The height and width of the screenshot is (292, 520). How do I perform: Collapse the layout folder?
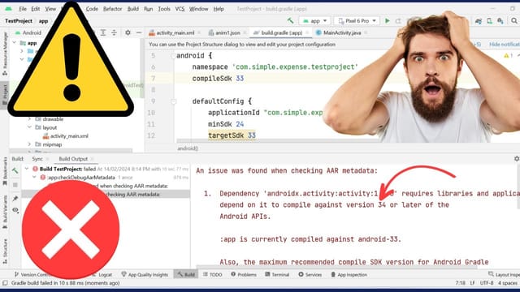[29, 127]
